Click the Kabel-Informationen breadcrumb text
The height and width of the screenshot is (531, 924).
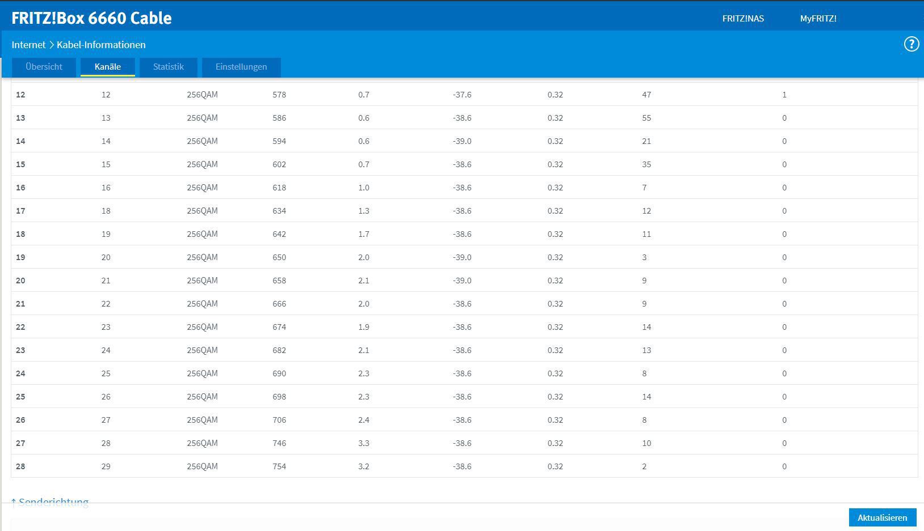coord(101,45)
